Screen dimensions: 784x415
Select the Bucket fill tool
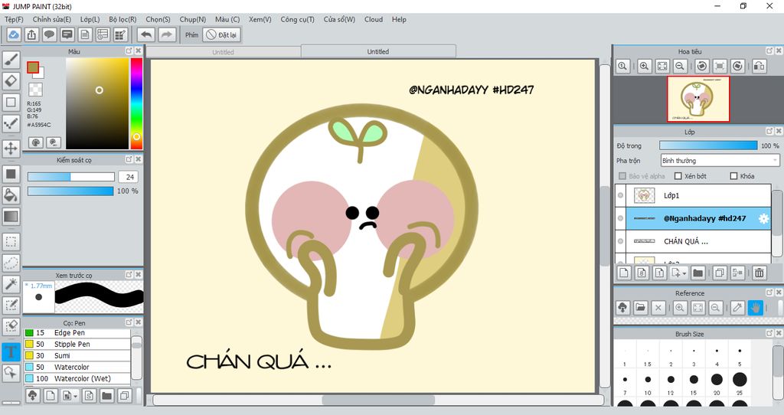(x=11, y=195)
